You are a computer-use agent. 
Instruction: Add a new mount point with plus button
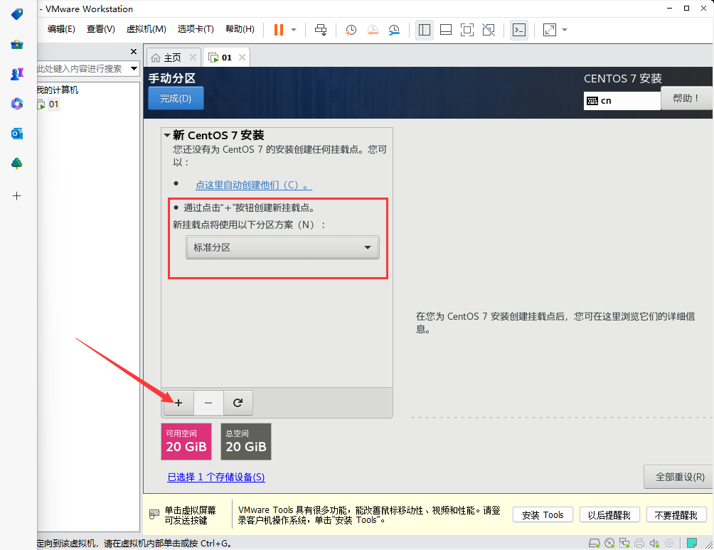pos(178,403)
